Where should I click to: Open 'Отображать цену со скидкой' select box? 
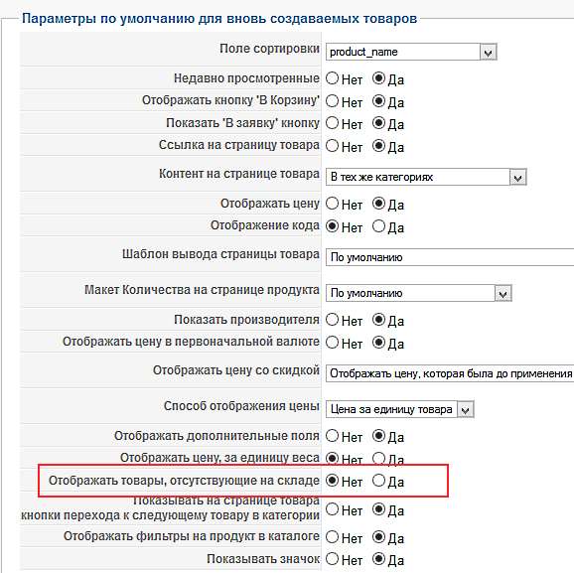pos(450,373)
